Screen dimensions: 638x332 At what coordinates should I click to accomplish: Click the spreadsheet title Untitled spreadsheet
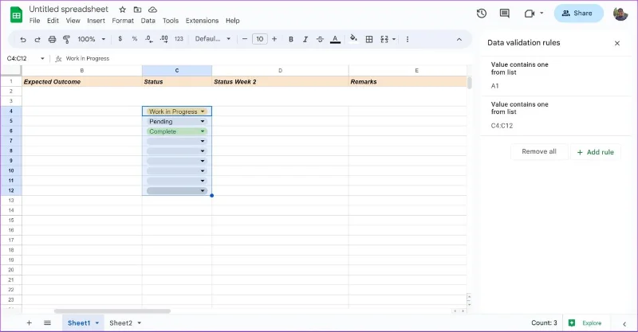(69, 9)
